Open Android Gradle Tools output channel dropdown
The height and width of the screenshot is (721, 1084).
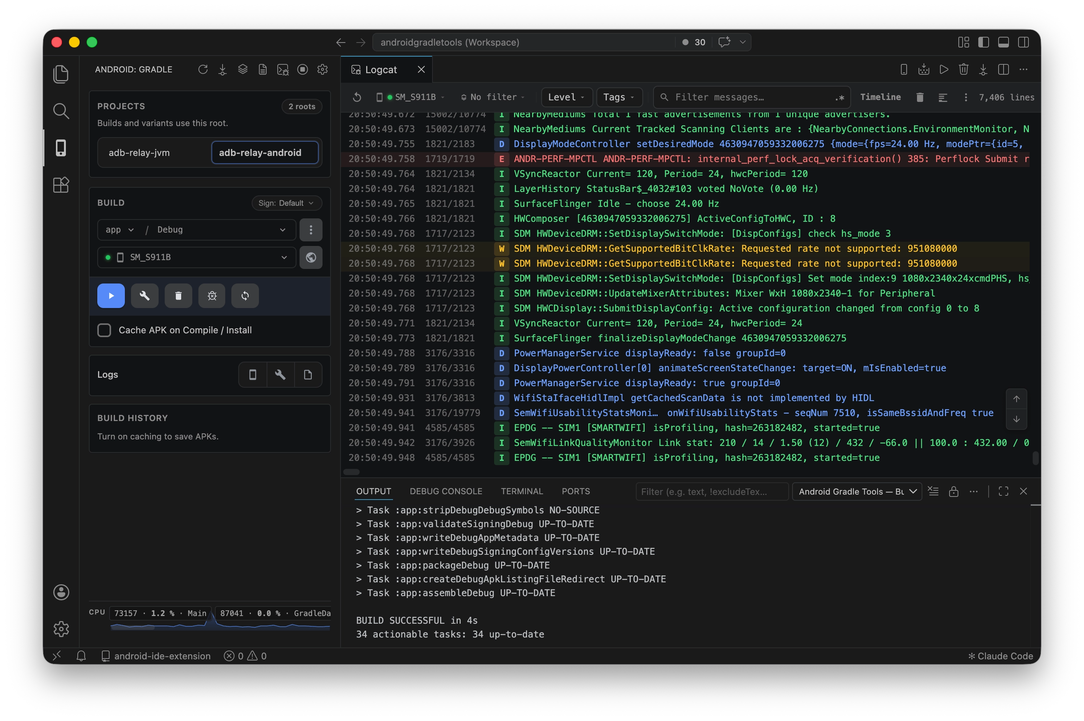click(856, 492)
